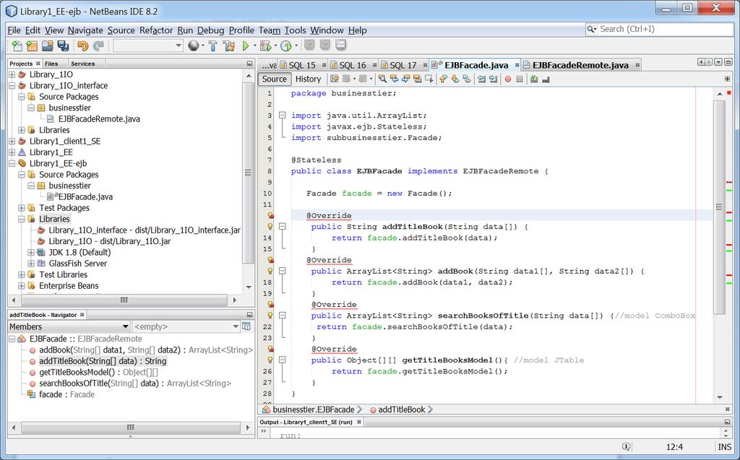Close the EJBFacade.java tab
740x460 pixels.
pyautogui.click(x=517, y=65)
